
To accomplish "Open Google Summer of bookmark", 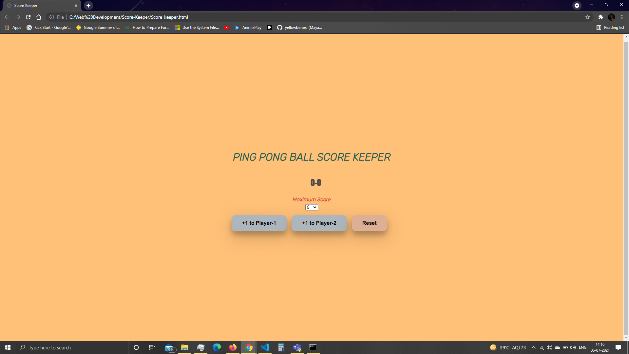I will (98, 28).
